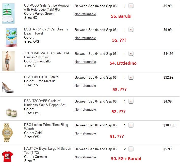
Task: Click minus for Pfaltzgraff Salt & Pepper Set
Action: pos(131,101)
